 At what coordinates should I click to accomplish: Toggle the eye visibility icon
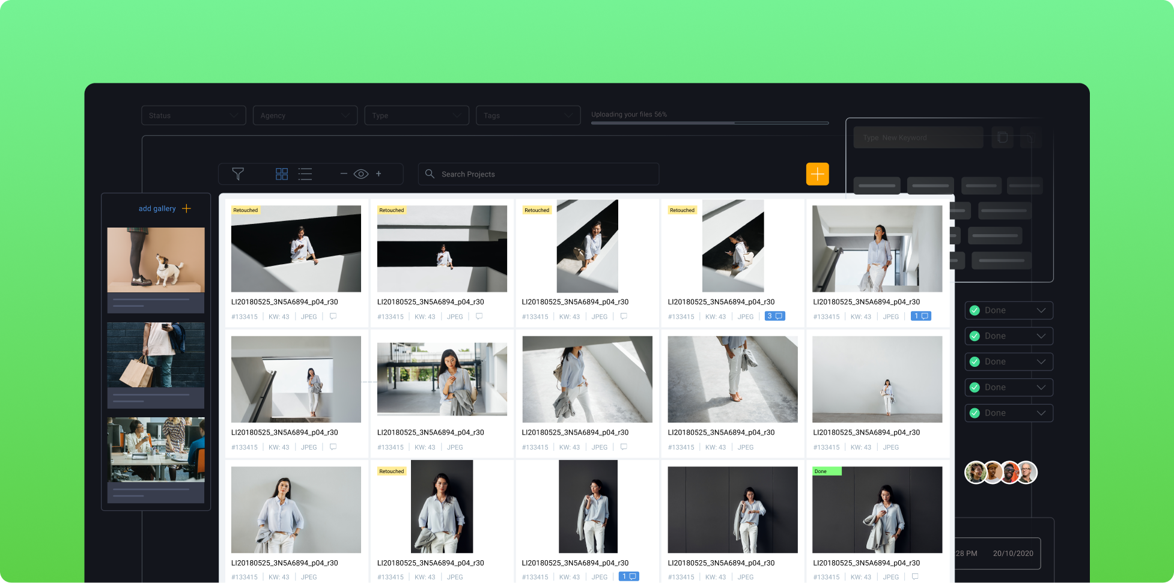(361, 174)
